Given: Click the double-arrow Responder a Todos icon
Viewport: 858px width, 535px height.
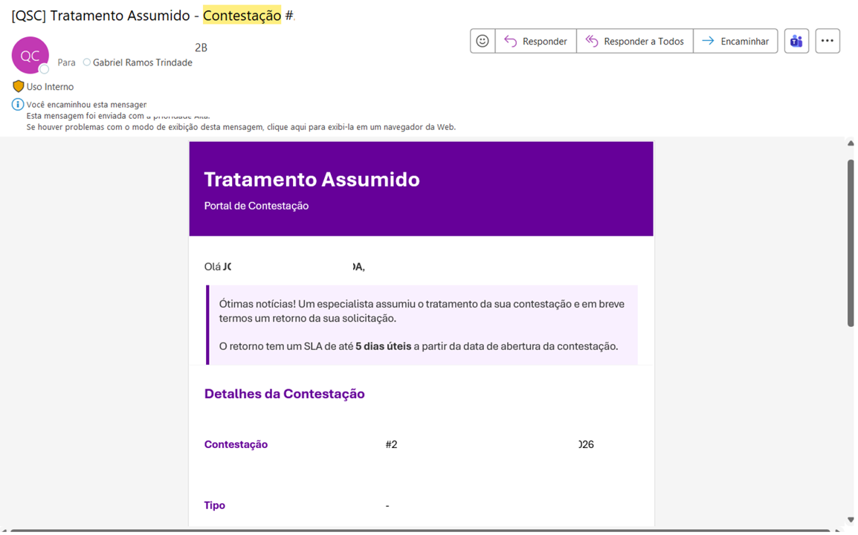Looking at the screenshot, I should (593, 41).
